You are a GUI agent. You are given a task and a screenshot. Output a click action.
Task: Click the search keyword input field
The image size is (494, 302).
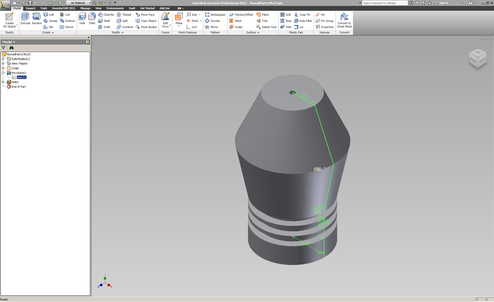coord(385,3)
